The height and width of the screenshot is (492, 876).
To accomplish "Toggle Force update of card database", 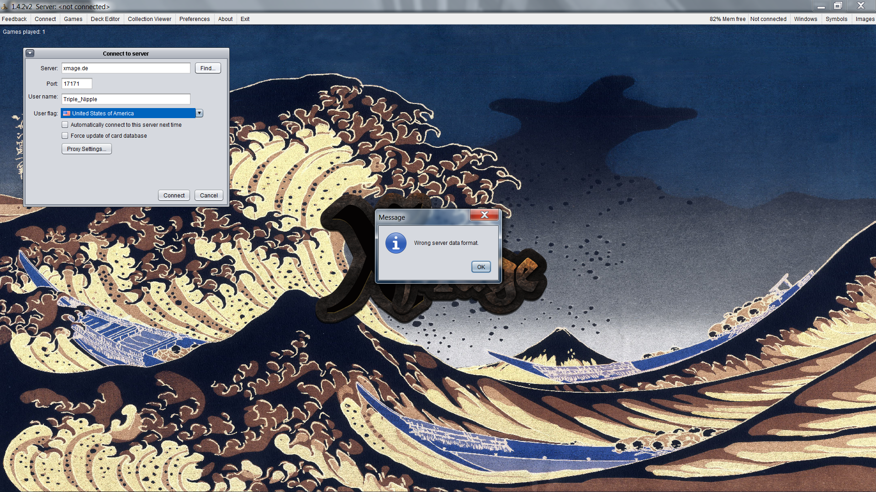I will [65, 135].
